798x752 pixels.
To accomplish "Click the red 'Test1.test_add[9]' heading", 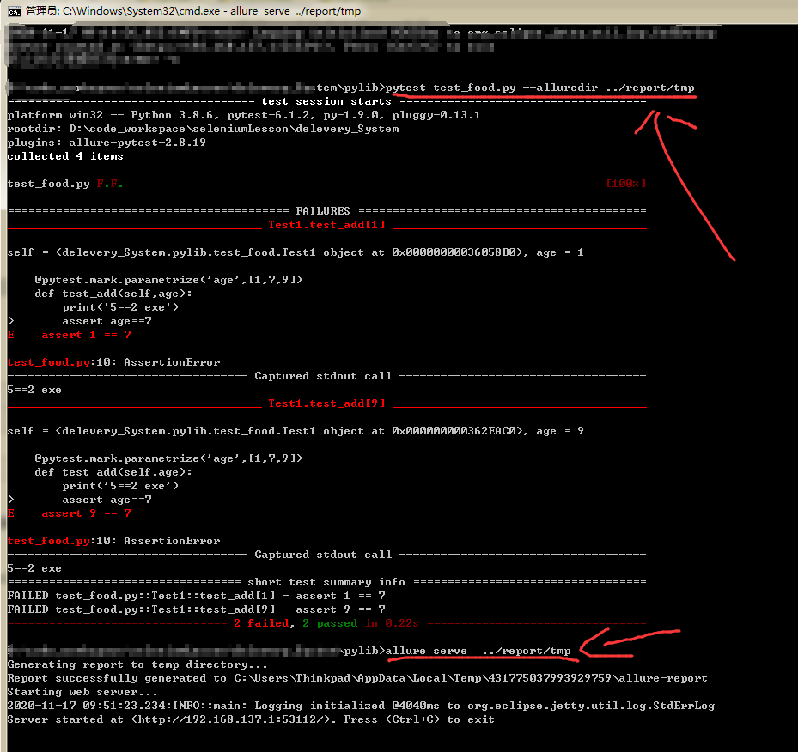I will click(x=326, y=403).
